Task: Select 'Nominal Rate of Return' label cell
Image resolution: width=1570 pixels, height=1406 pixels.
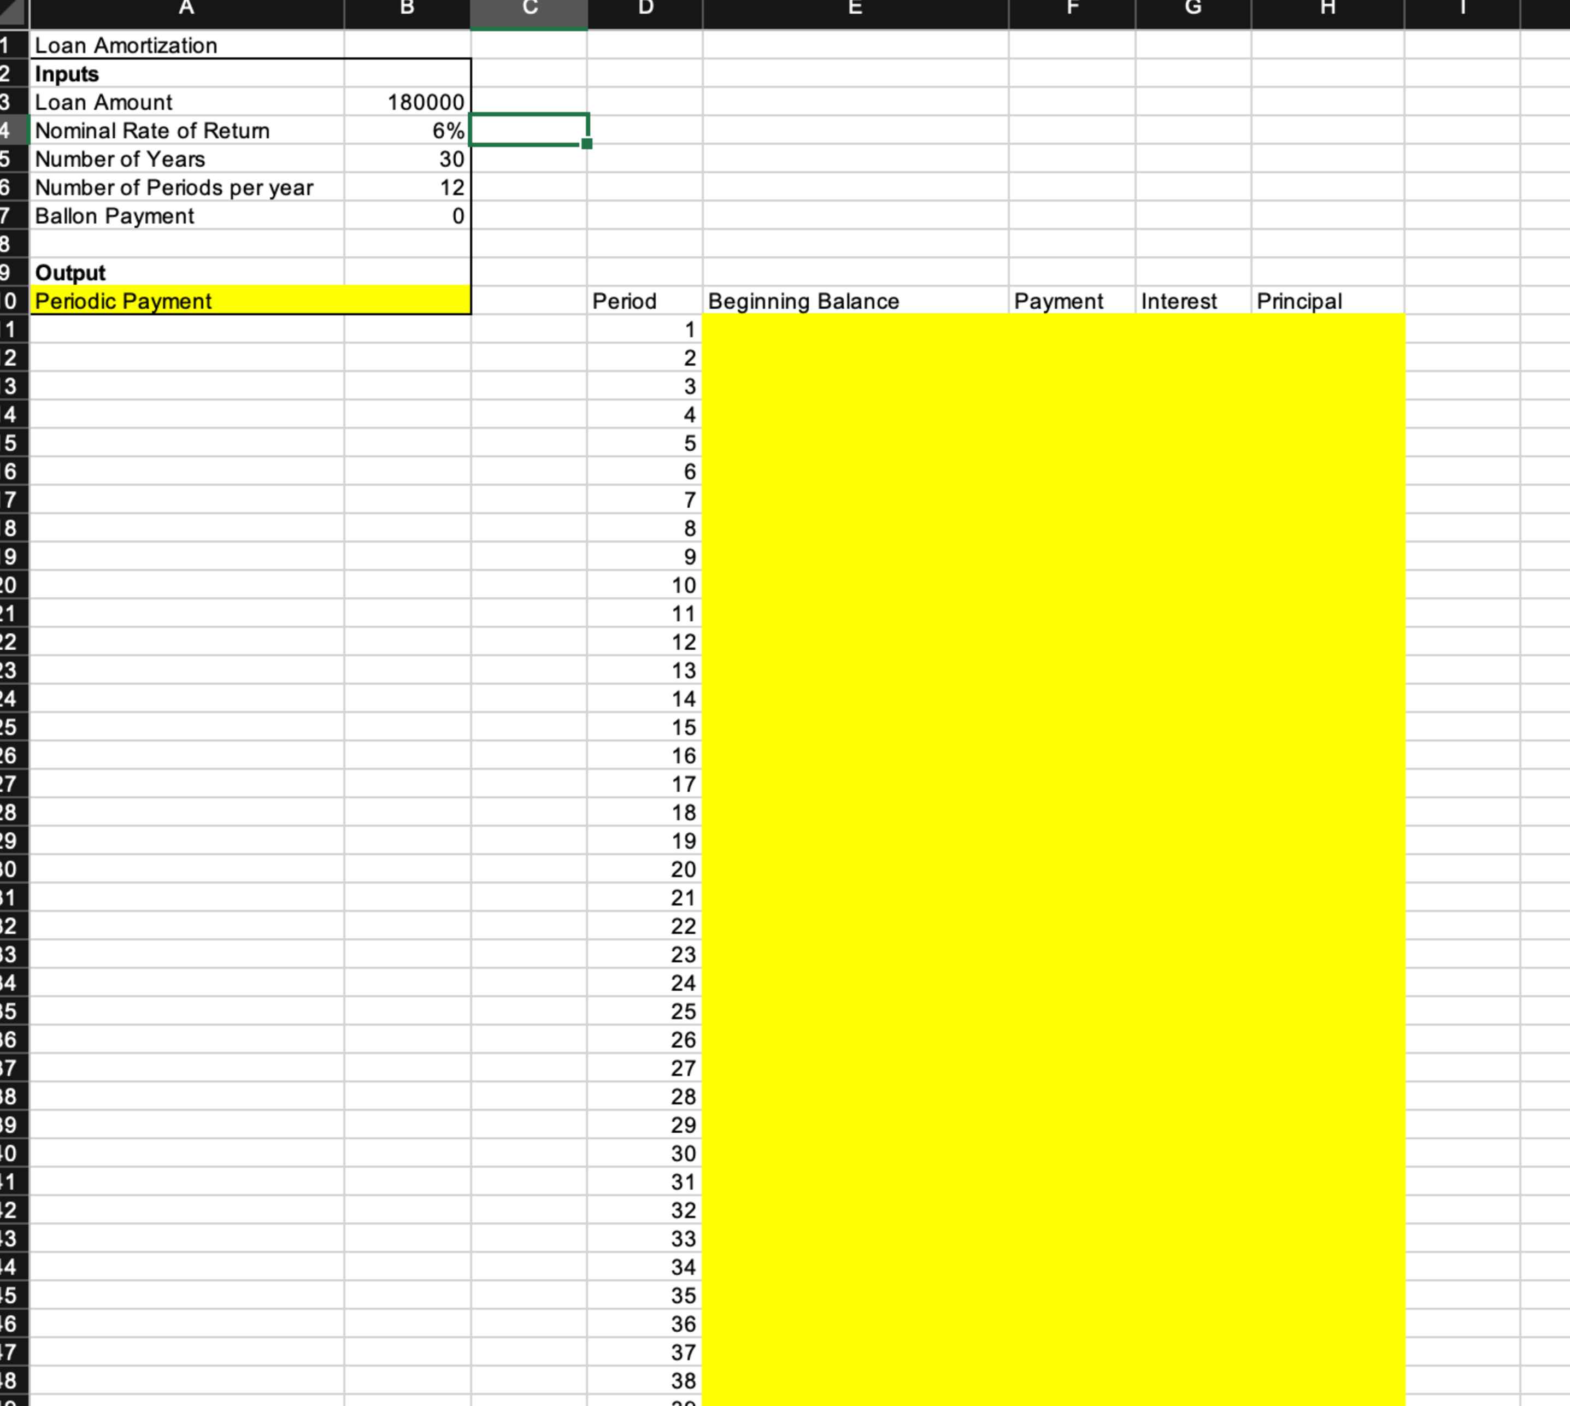Action: point(186,131)
